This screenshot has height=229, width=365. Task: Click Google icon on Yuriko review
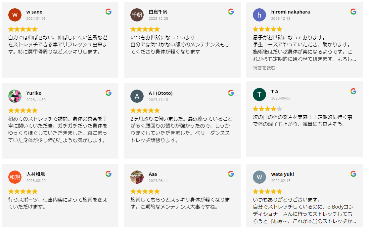pos(109,93)
